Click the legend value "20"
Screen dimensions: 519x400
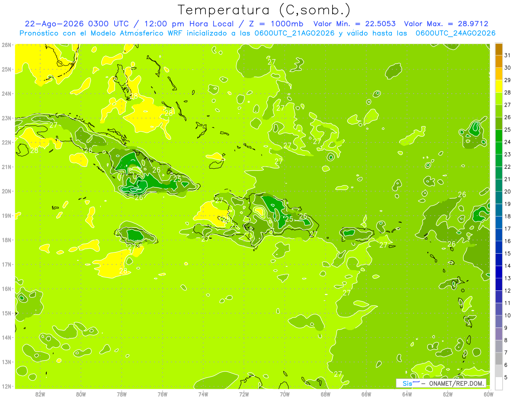coord(508,192)
